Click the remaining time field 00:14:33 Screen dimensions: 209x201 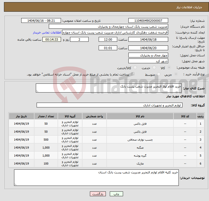pyautogui.click(x=52, y=39)
